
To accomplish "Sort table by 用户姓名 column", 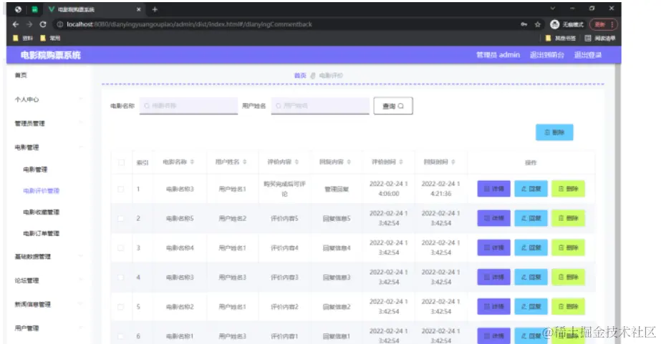I will (x=244, y=162).
